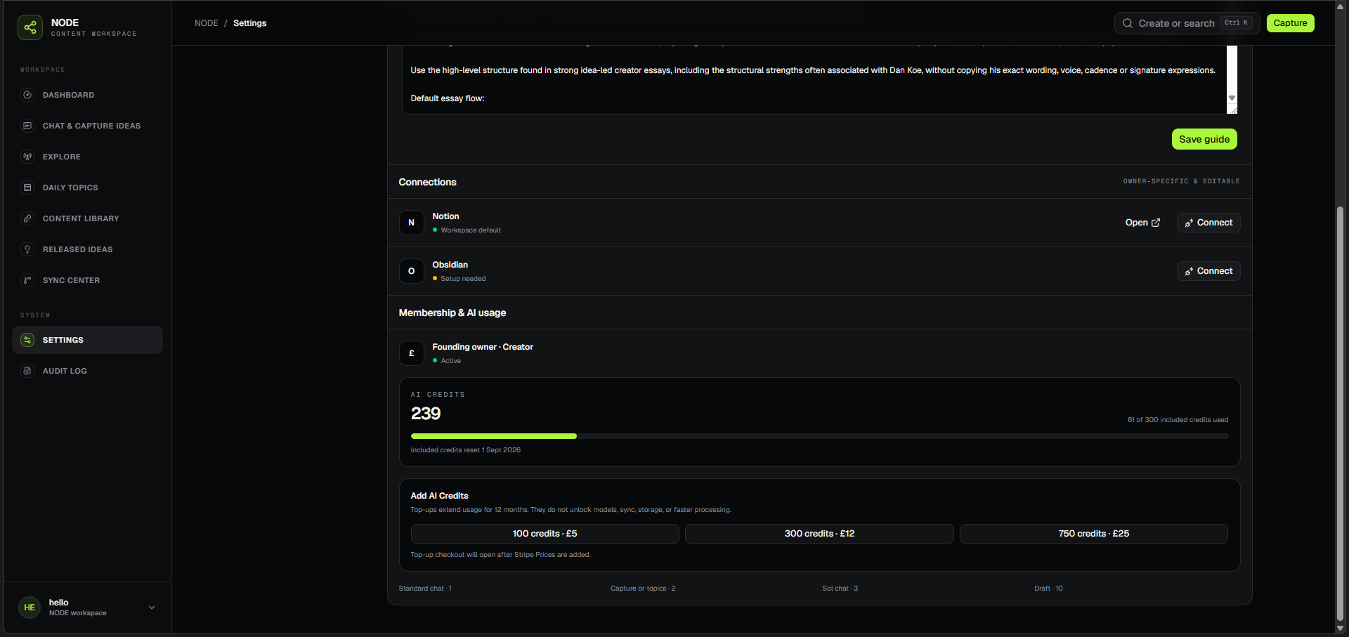Click the search magnifier icon
This screenshot has height=637, width=1349.
pos(1128,23)
